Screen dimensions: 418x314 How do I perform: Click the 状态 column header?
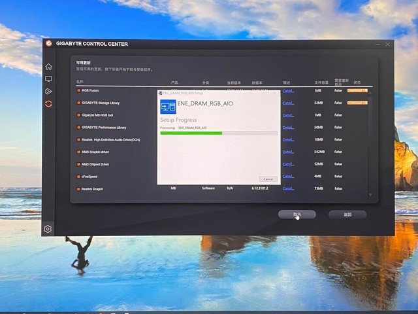pyautogui.click(x=357, y=82)
